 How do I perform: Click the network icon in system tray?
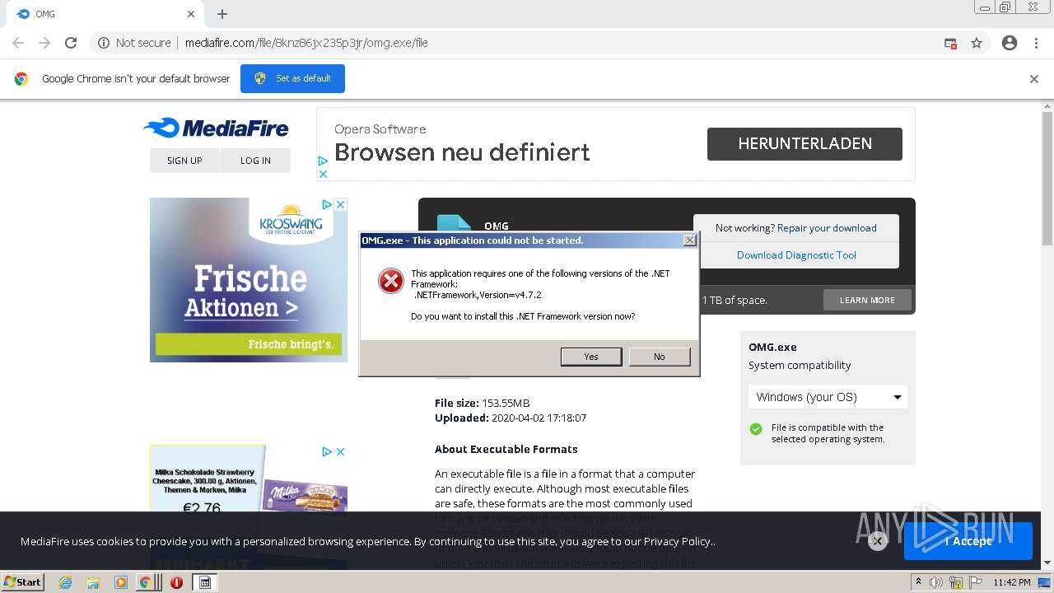tap(956, 582)
